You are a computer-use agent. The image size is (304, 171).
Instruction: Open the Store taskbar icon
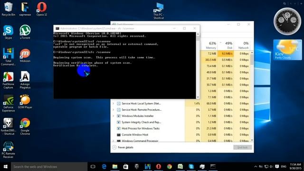[125, 167]
